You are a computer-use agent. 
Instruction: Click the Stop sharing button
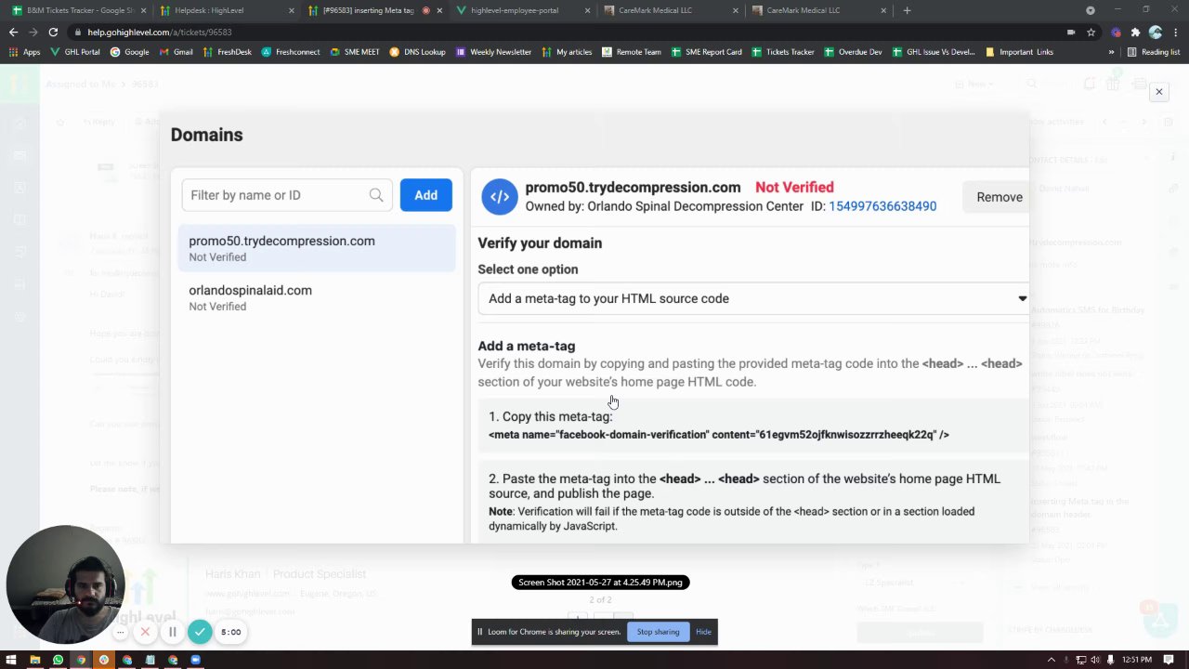click(x=658, y=632)
